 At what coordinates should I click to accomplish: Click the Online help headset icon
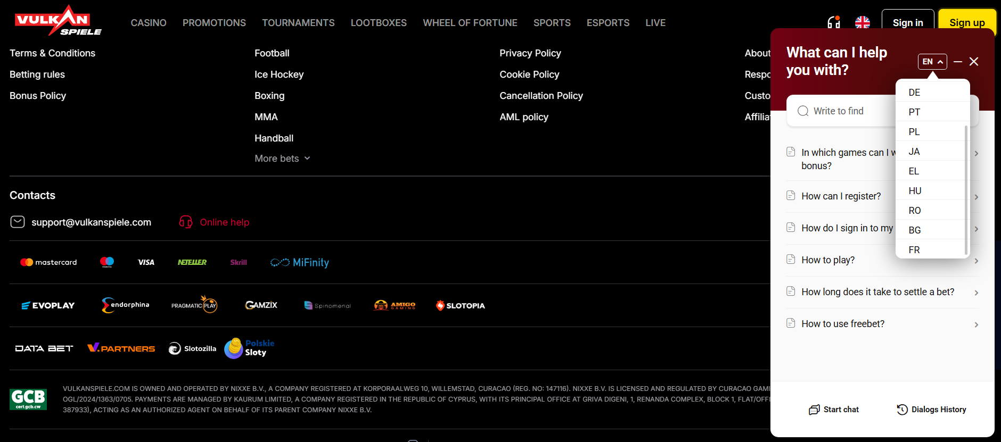pos(186,222)
